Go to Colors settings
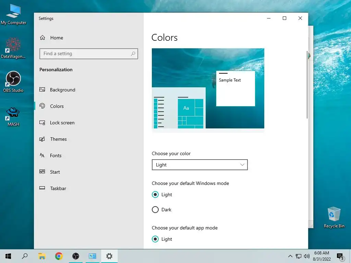Viewport: 351px width, 263px height. pyautogui.click(x=89, y=106)
